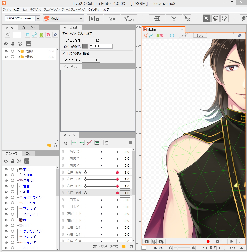Click the 1:1 actual size button
Image resolution: width=247 pixels, height=252 pixels.
[x=205, y=248]
